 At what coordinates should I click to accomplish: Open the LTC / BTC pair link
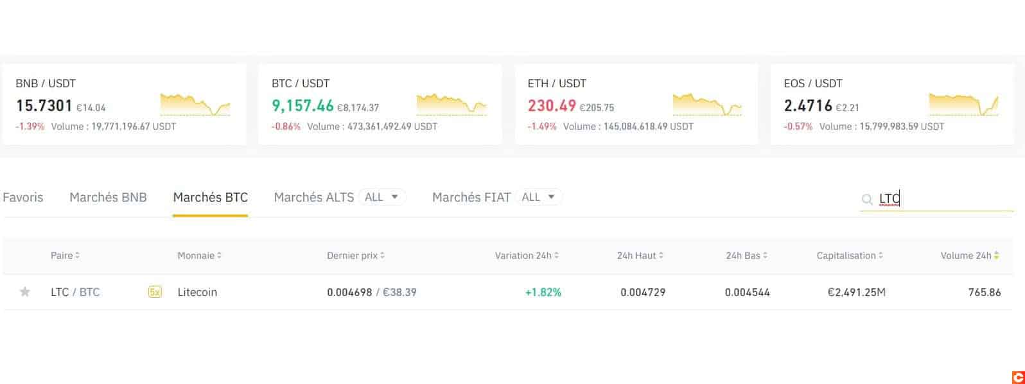pos(75,292)
